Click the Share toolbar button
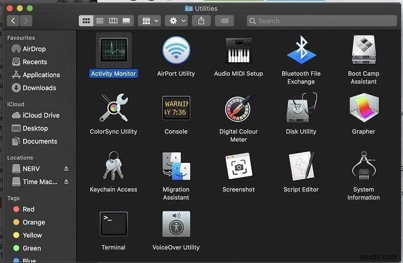 201,21
